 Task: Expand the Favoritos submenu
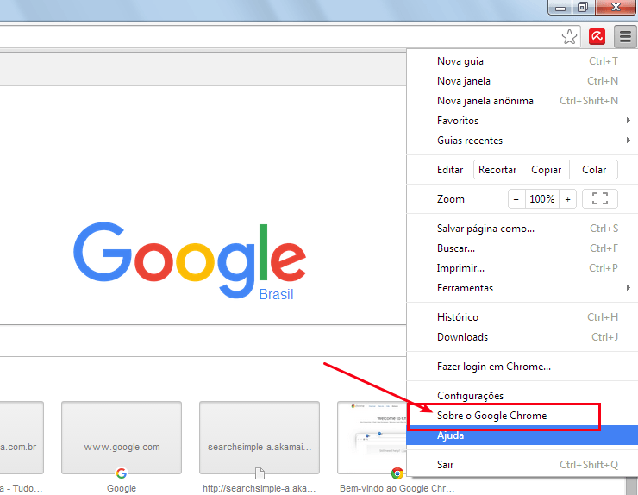pos(522,121)
